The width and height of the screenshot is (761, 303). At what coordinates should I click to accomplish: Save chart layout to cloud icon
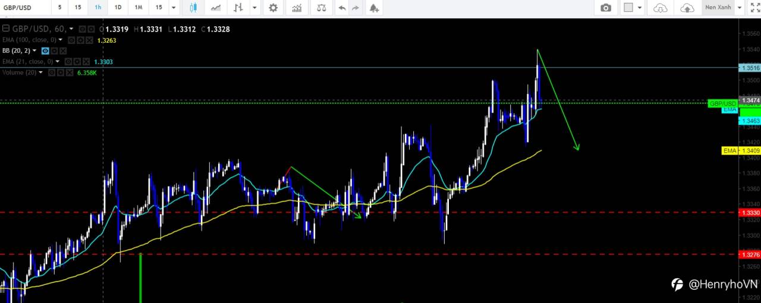pyautogui.click(x=687, y=8)
